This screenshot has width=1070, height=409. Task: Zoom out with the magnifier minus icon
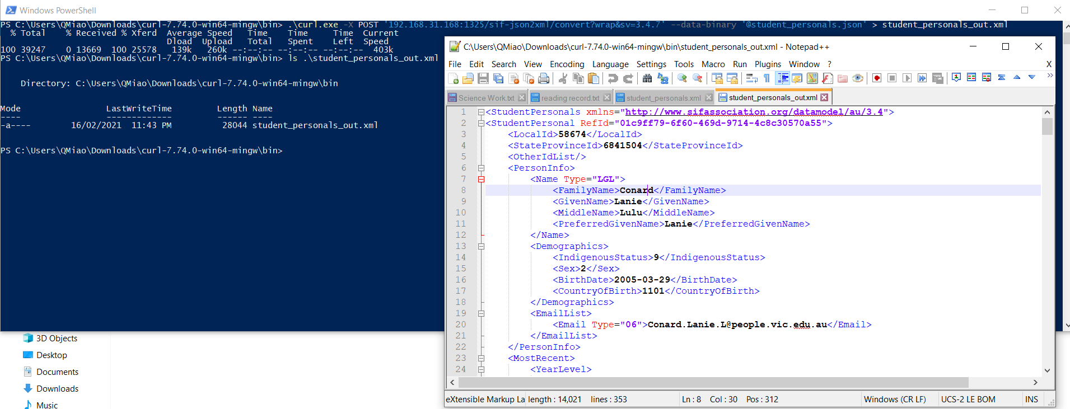tap(698, 78)
